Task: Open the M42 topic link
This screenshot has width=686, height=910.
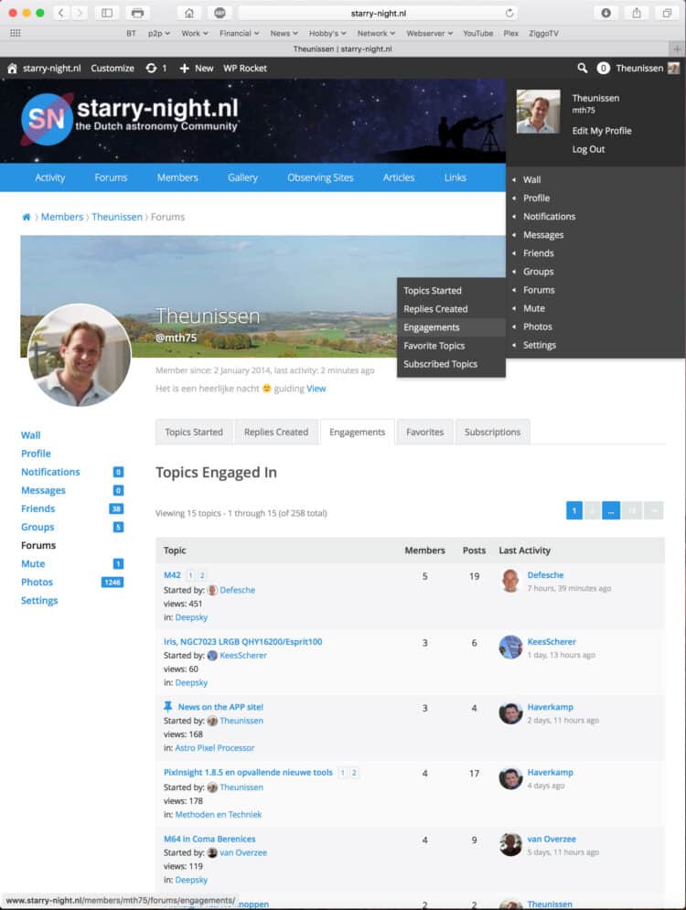Action: tap(172, 575)
